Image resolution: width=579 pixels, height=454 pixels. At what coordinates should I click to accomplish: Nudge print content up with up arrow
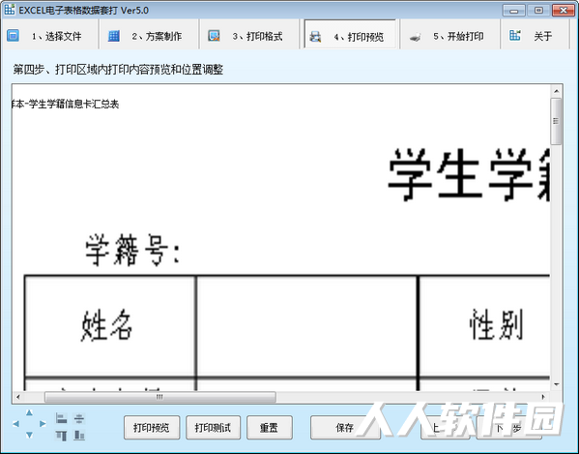[x=29, y=412]
